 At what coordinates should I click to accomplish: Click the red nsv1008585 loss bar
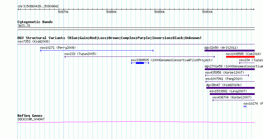coord(240,57)
